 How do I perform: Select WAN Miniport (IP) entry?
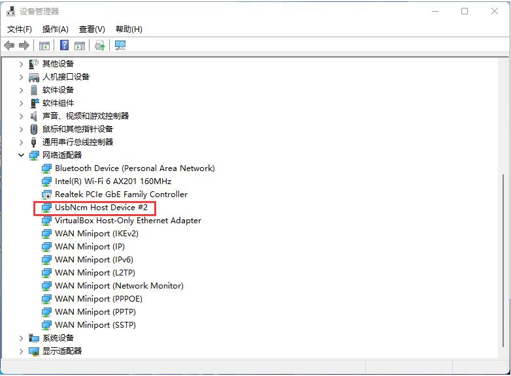click(90, 247)
